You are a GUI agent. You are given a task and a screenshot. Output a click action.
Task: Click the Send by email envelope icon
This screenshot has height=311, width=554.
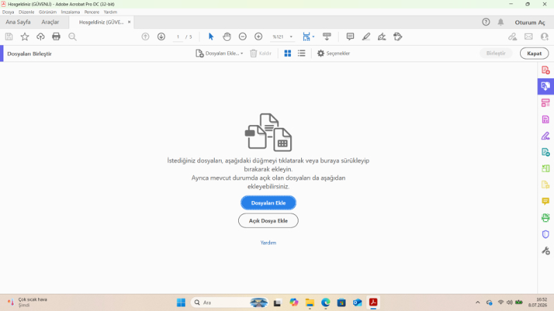528,37
